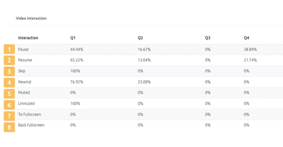Click the Back fullscreen row label
The height and width of the screenshot is (147, 283).
[x=31, y=125]
